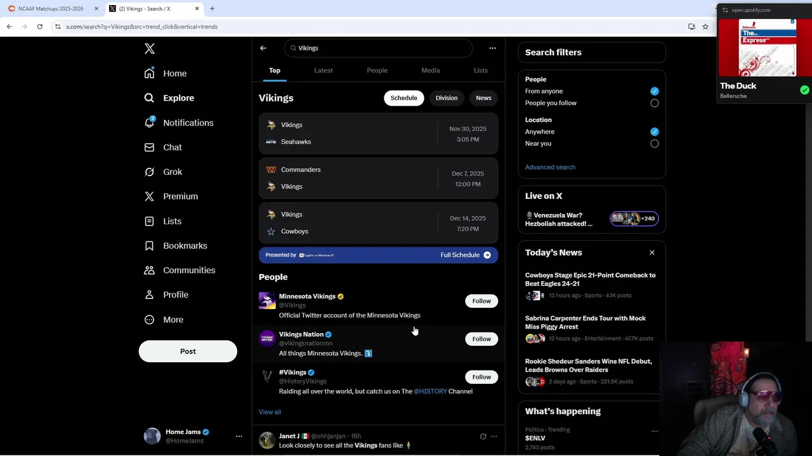Select People you follow radio option
This screenshot has width=812, height=456.
[655, 103]
